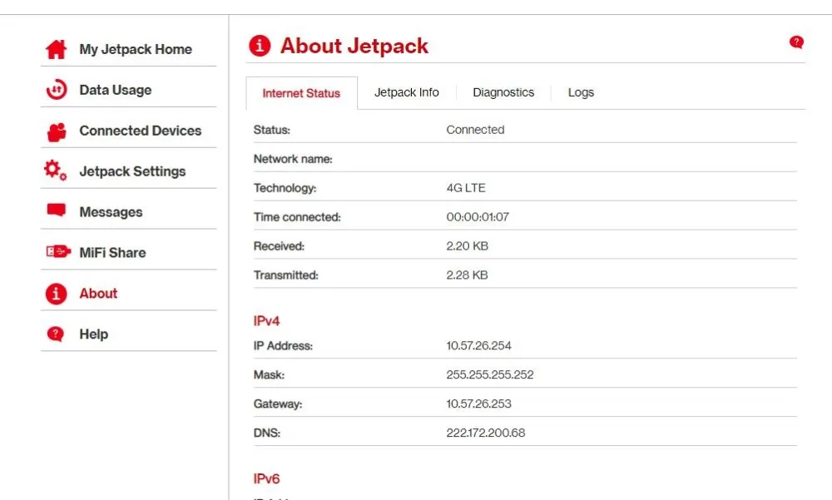Image resolution: width=832 pixels, height=500 pixels.
Task: Switch to the Internet Status tab
Action: (301, 93)
